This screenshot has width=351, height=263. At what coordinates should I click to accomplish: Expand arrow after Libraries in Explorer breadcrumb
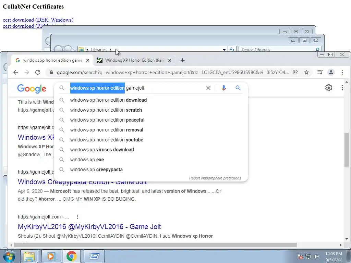click(x=110, y=50)
